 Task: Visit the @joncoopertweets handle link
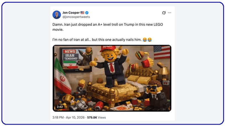(76, 17)
